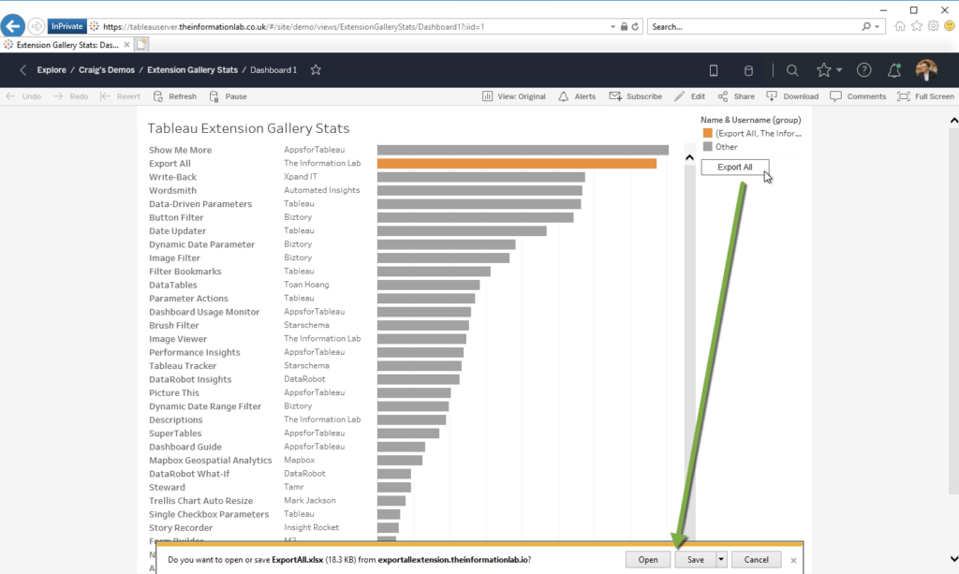Select the Wordsmith extension row label
959x574 pixels.
click(172, 190)
